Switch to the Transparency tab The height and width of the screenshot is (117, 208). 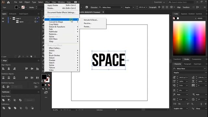coord(196,59)
